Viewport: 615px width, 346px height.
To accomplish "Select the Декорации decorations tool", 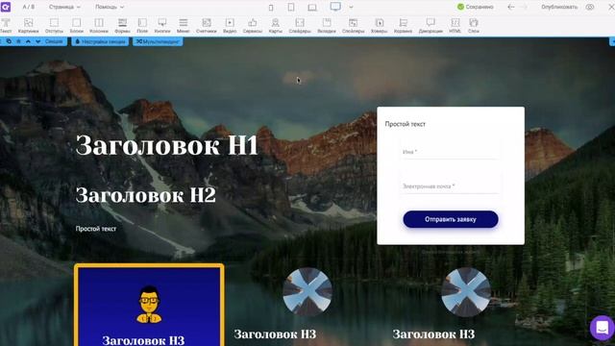I will pyautogui.click(x=430, y=26).
